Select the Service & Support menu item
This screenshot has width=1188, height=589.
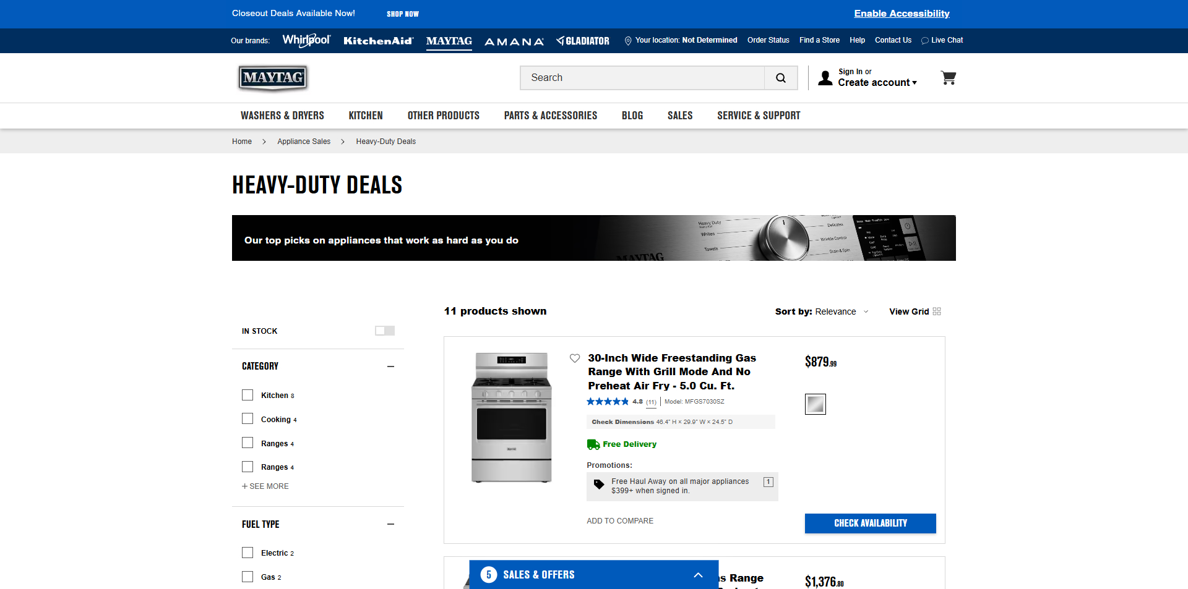pos(758,116)
